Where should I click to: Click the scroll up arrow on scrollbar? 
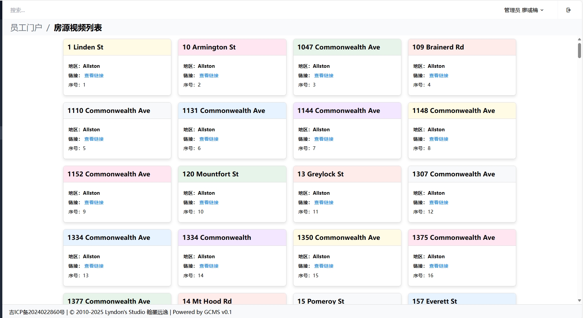coord(579,39)
